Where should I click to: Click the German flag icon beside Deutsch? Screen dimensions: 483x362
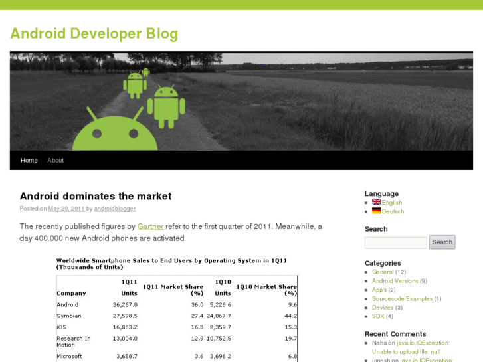coord(376,211)
